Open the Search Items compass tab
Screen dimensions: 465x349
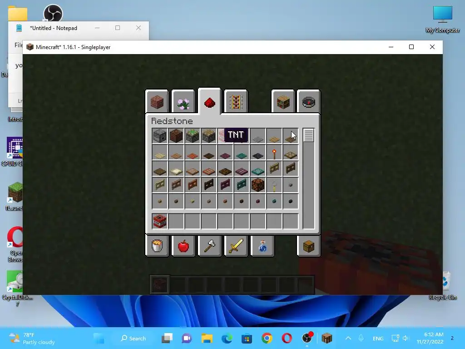point(308,102)
